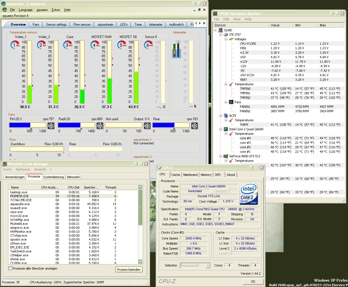Collapse the Temperatures node under ITE IT87
The image size is (348, 287).
(x=226, y=84)
